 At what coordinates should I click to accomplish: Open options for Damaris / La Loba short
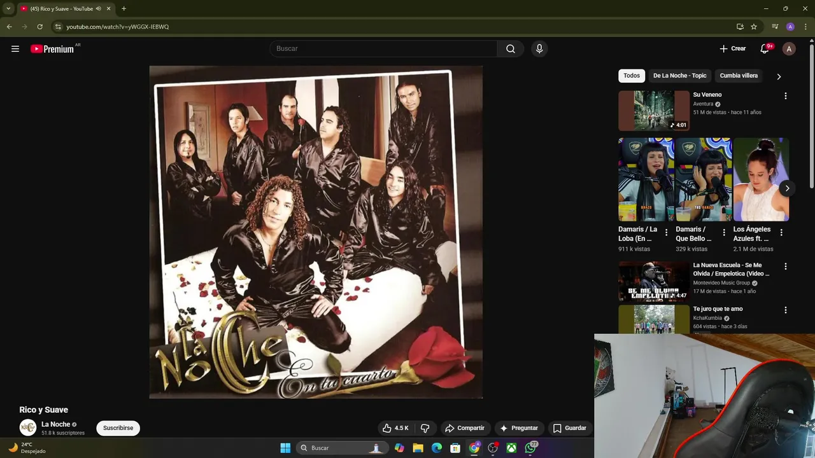click(x=666, y=233)
